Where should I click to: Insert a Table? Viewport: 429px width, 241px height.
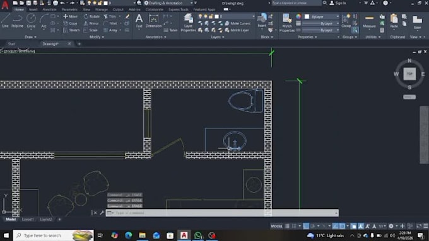tap(170, 30)
